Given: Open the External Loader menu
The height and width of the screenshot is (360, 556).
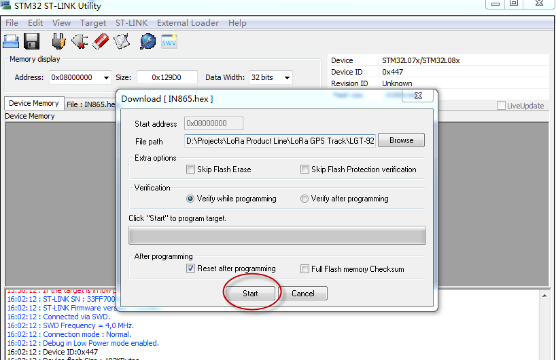Looking at the screenshot, I should pos(188,22).
